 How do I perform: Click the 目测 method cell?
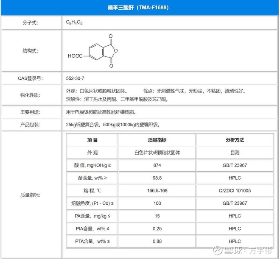(235, 153)
